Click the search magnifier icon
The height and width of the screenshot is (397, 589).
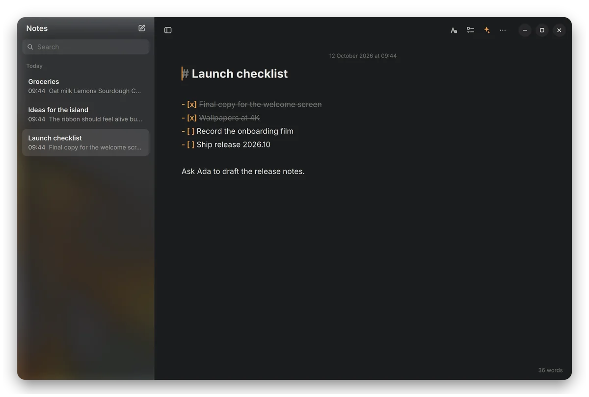[30, 47]
